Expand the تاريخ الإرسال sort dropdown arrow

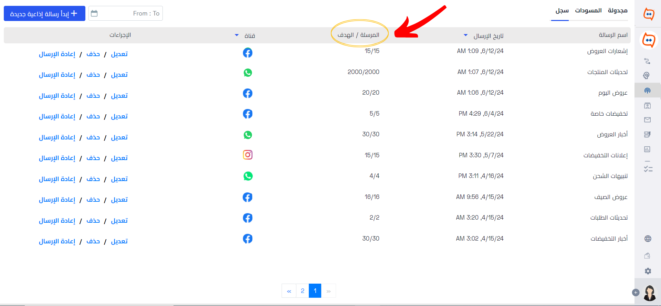(466, 35)
